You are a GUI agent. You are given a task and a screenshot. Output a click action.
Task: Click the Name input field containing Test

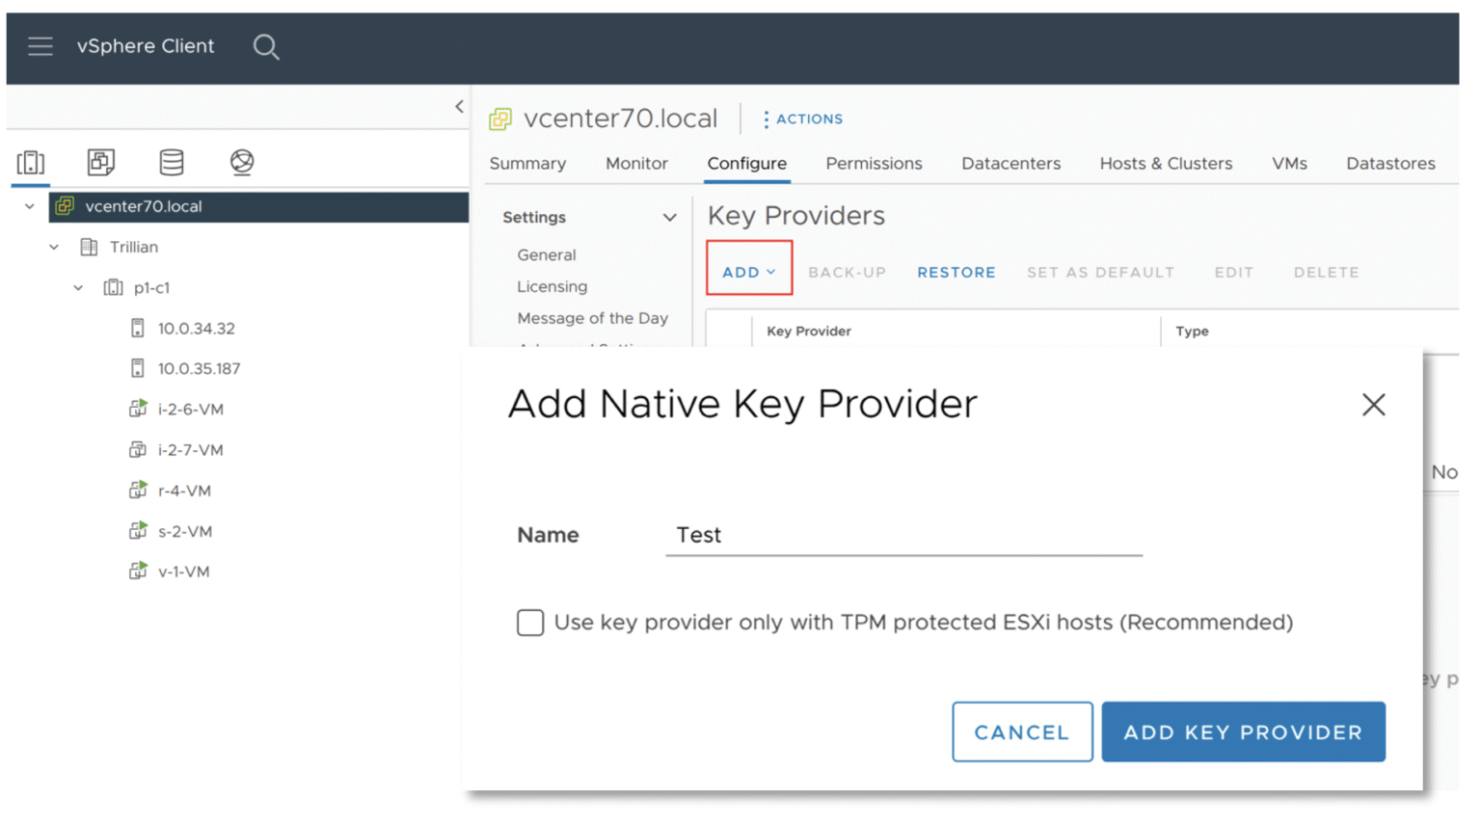coord(903,536)
